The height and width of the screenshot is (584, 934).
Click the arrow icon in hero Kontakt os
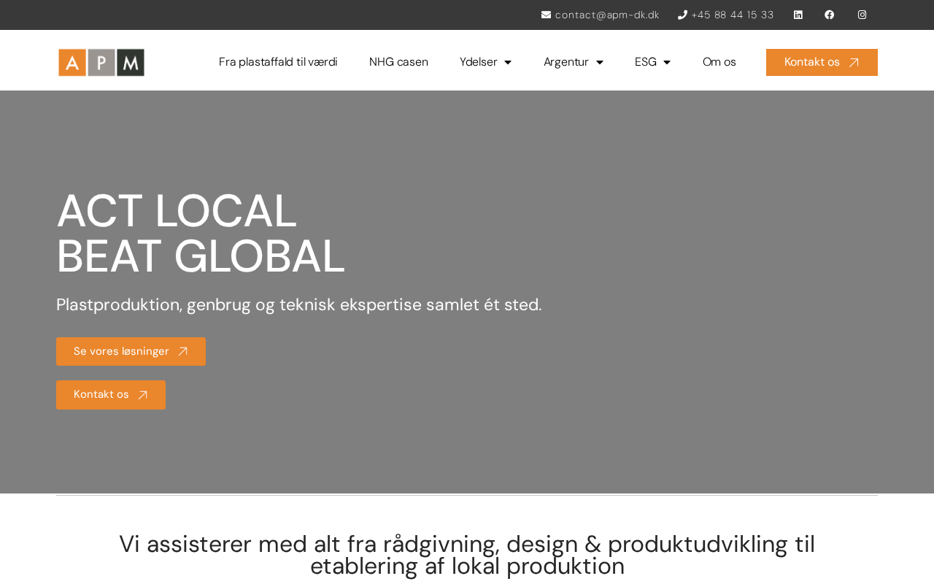coord(143,395)
